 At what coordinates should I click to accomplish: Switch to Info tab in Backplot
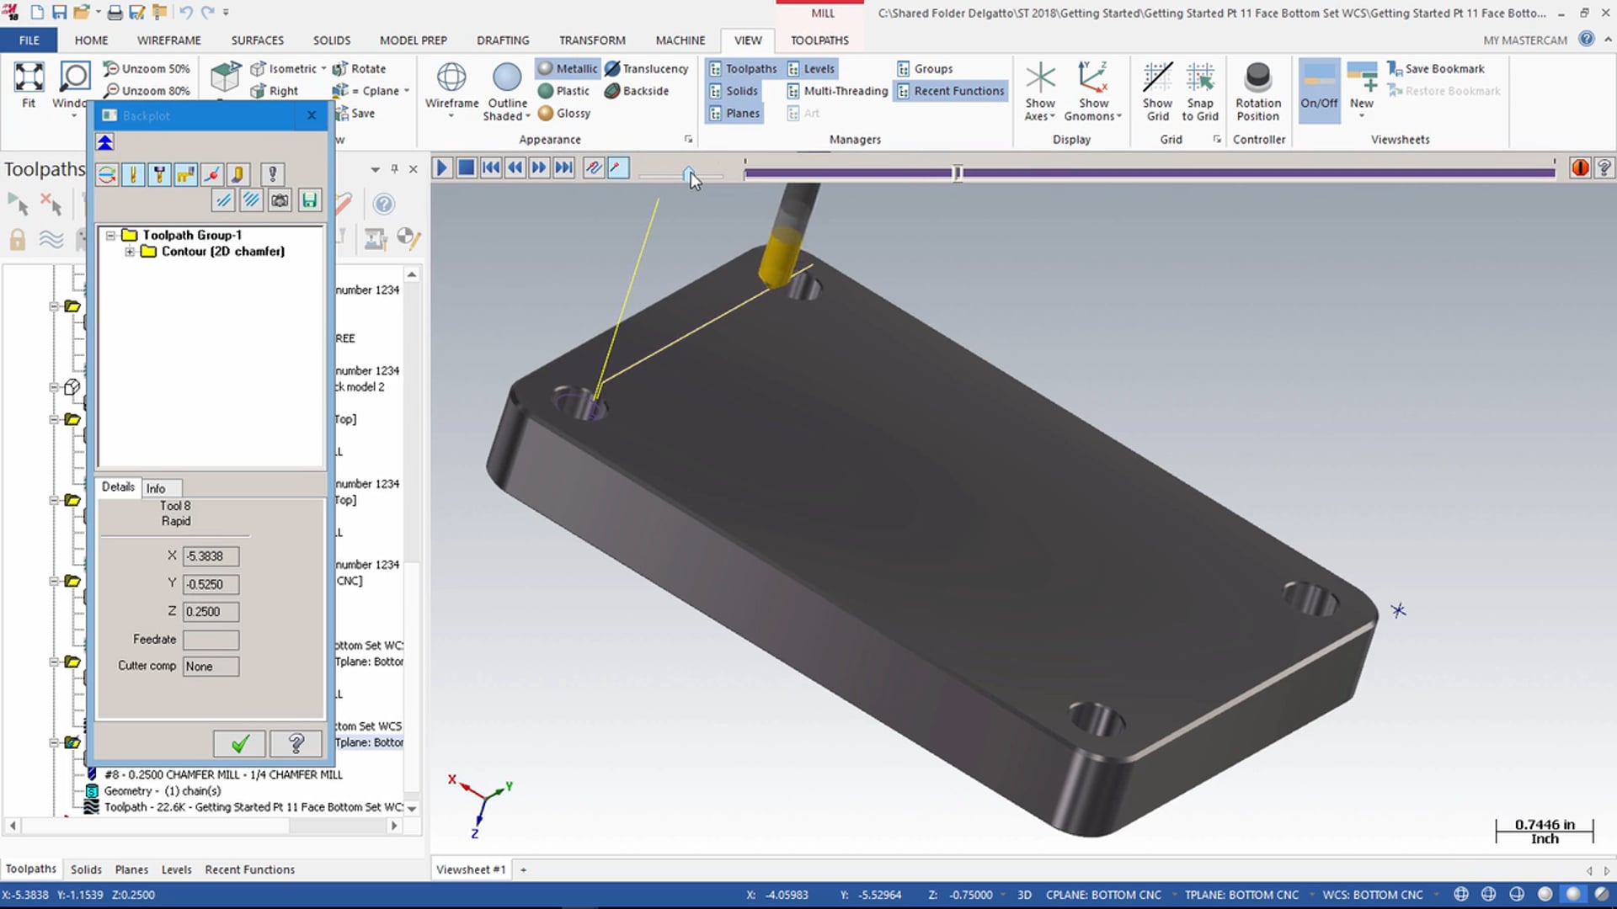point(156,488)
